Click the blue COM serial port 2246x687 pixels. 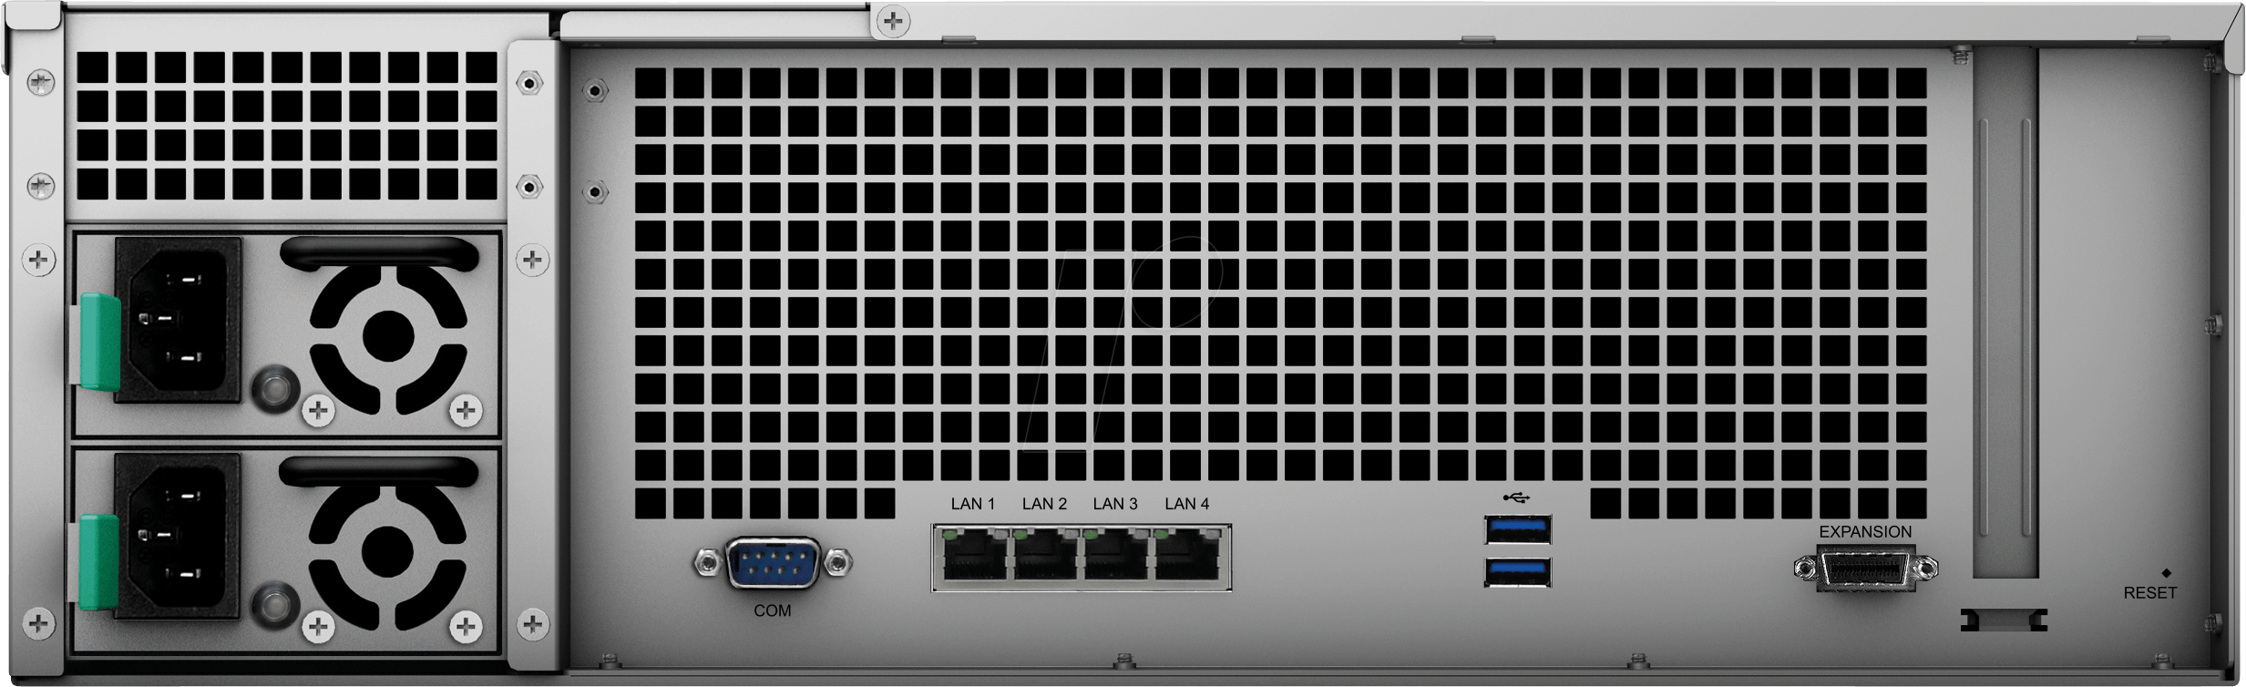773,563
